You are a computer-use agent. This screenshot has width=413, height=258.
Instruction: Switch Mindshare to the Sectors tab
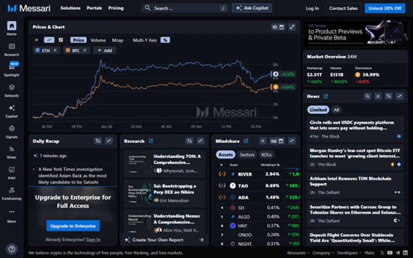[x=247, y=154]
